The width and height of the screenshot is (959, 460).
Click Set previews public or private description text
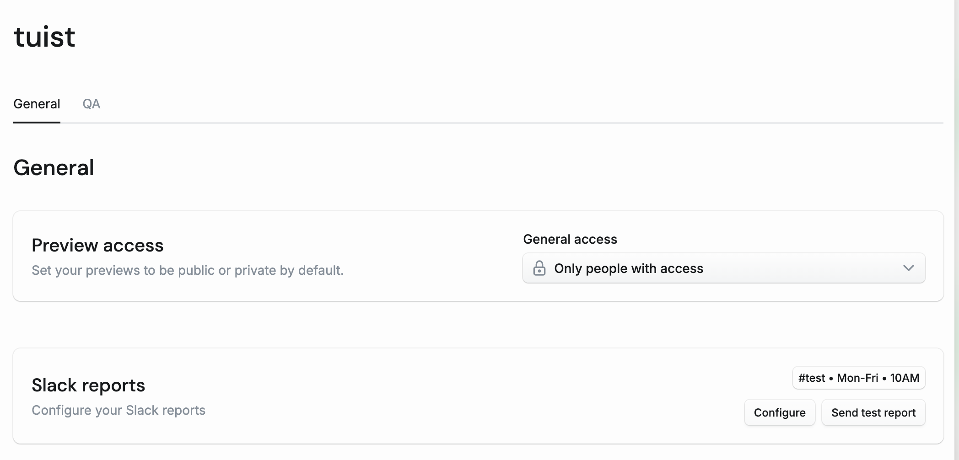187,270
